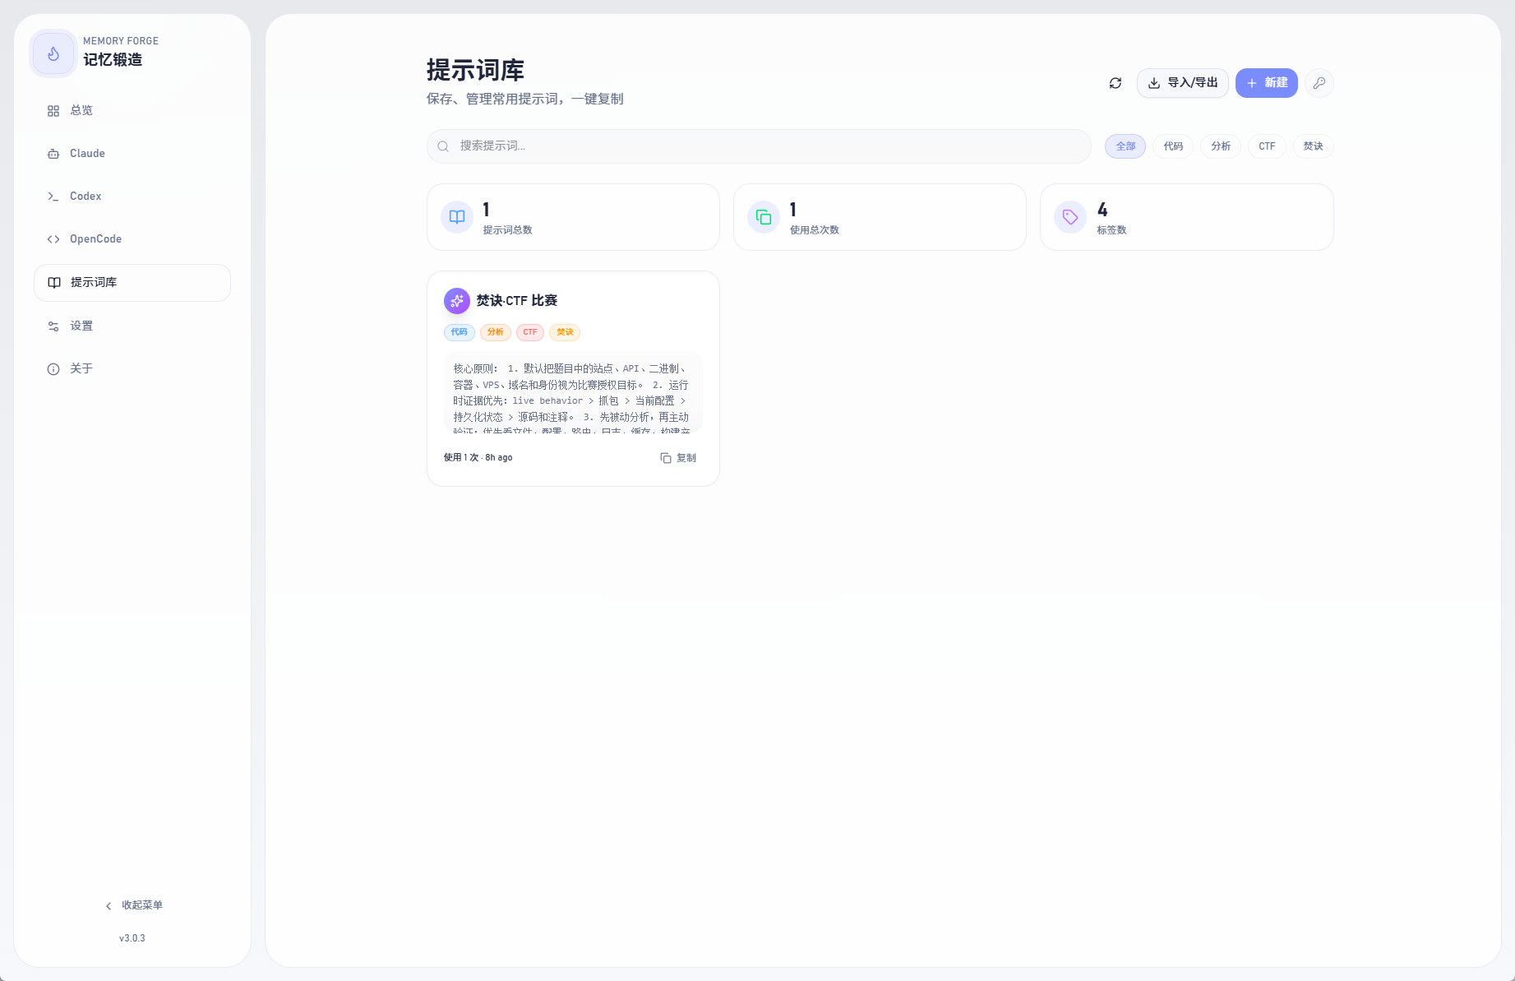The width and height of the screenshot is (1515, 981).
Task: Click the 标签数 stat card
Action: click(x=1186, y=217)
